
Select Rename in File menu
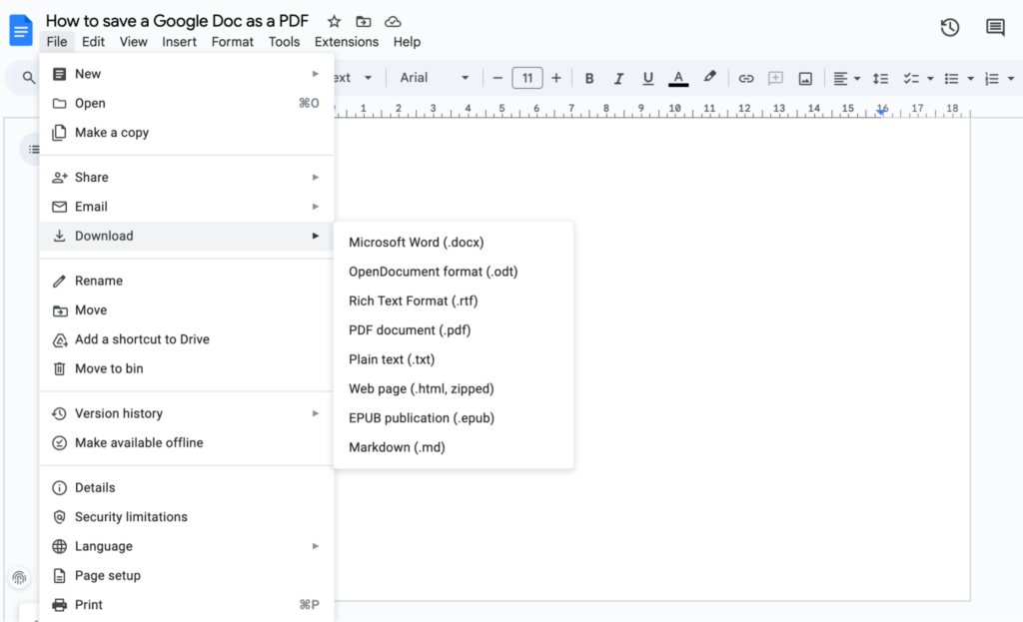coord(187,281)
